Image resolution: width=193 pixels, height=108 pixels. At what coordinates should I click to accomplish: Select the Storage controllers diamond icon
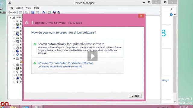17,75
